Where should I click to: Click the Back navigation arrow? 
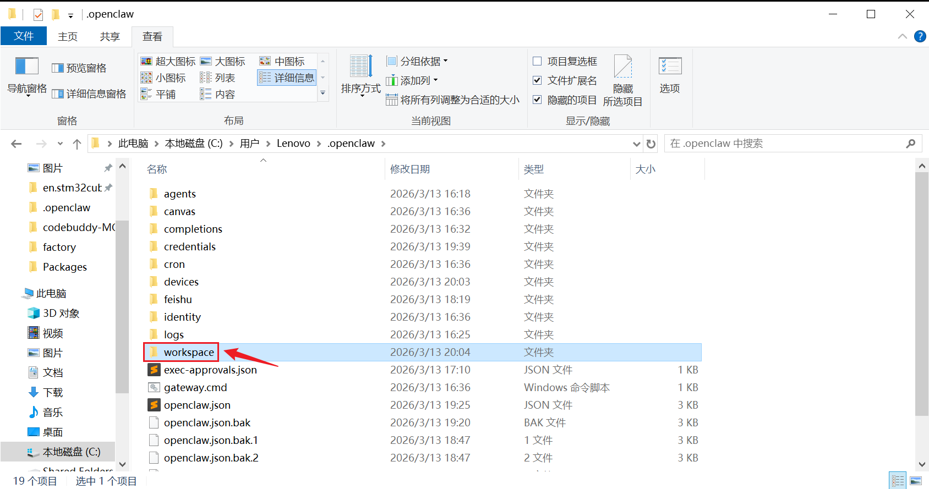(17, 144)
